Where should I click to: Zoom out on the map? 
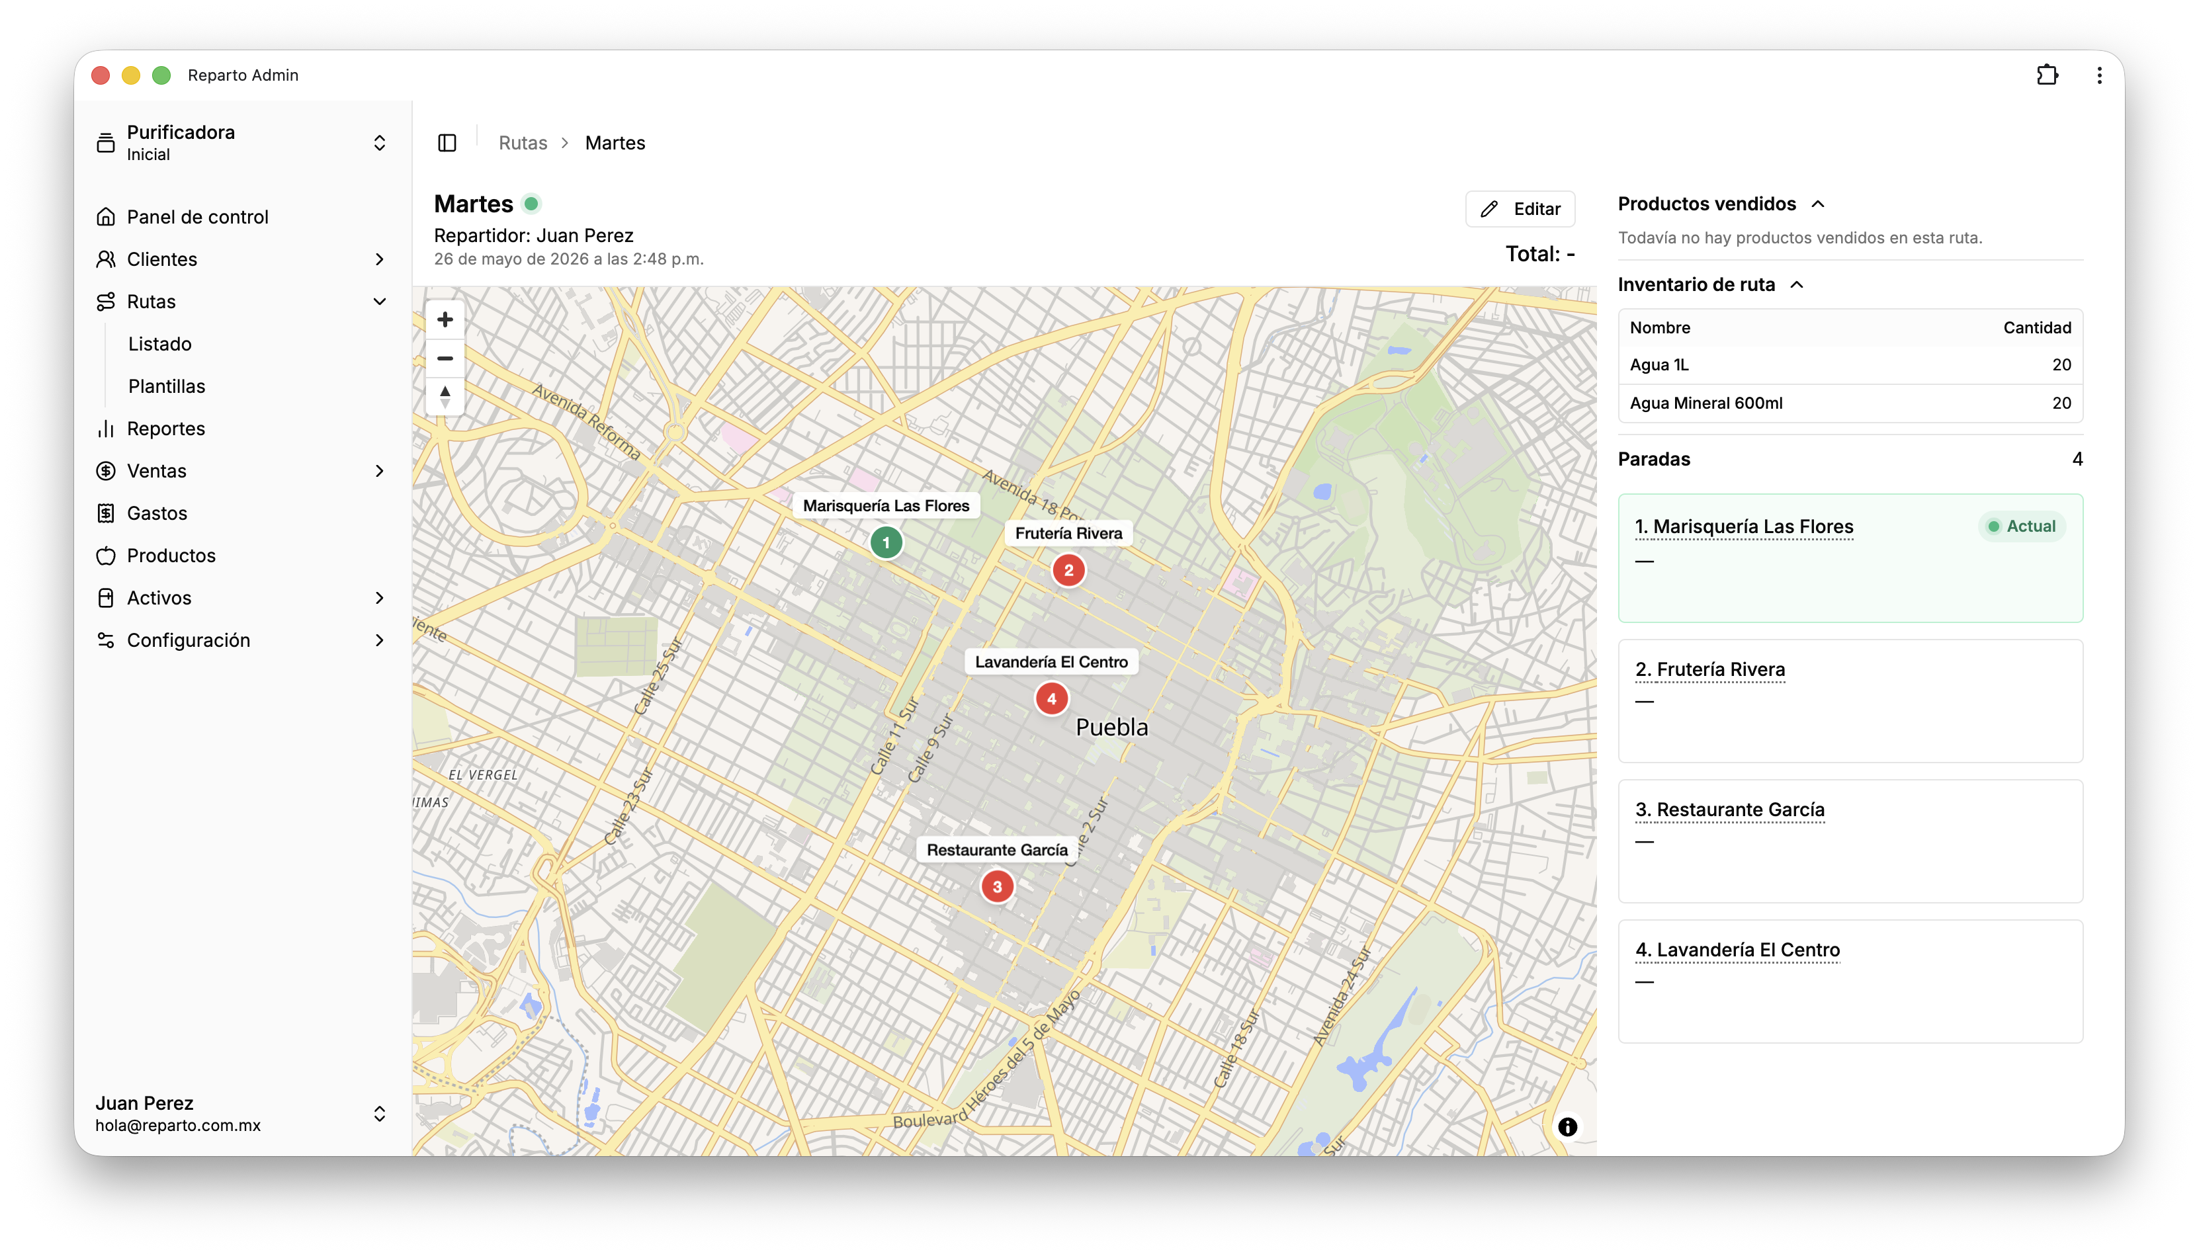click(x=445, y=358)
